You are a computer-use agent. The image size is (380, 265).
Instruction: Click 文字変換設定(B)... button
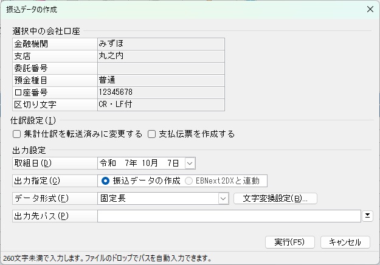click(x=275, y=198)
